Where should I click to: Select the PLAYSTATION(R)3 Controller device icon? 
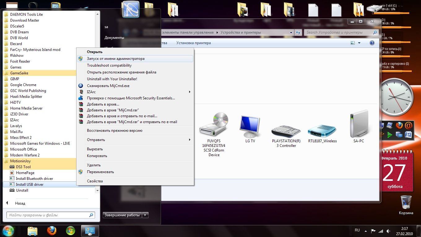(286, 130)
